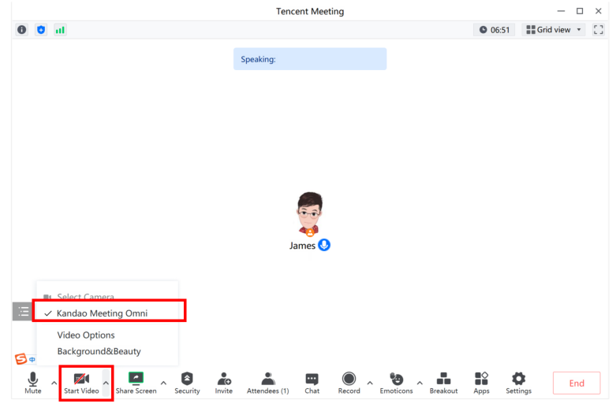Expand share screen options arrow
Screen dimensions: 616x411
pos(163,383)
